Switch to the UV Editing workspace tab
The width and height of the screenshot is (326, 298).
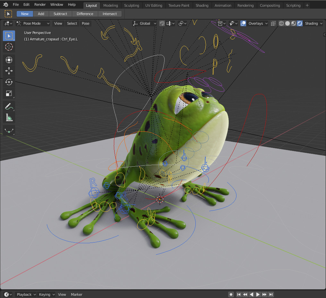[x=154, y=5]
